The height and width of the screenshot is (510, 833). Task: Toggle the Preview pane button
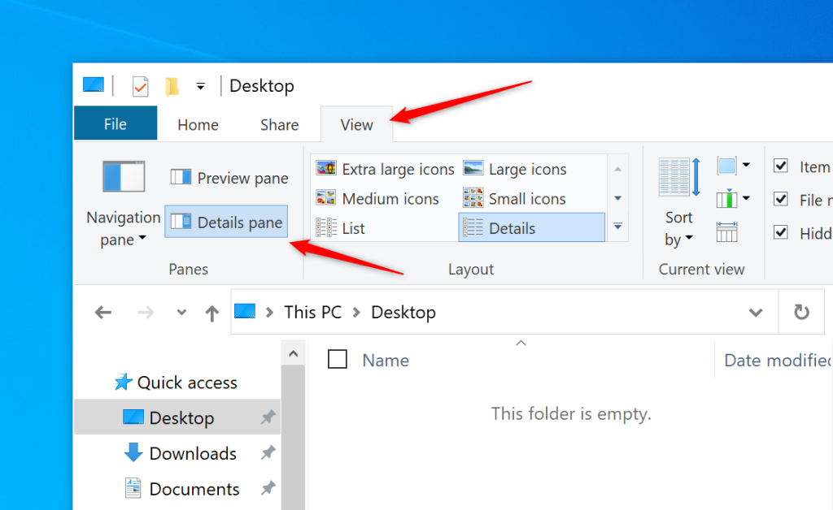pyautogui.click(x=229, y=178)
